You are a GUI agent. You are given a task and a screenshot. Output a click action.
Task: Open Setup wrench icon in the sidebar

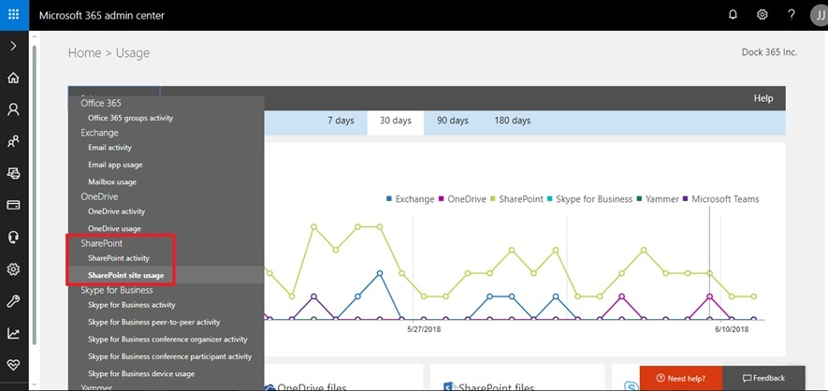[14, 301]
